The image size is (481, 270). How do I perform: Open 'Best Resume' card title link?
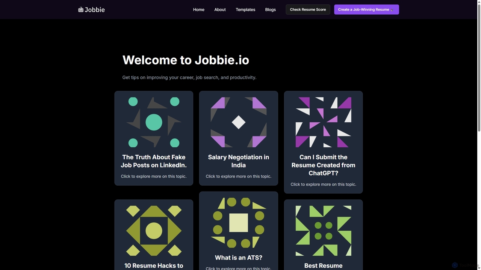[324, 265]
